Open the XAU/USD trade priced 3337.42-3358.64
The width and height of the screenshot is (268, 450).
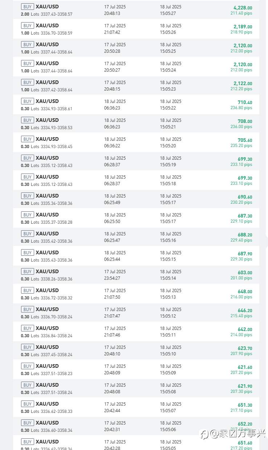tap(136, 85)
